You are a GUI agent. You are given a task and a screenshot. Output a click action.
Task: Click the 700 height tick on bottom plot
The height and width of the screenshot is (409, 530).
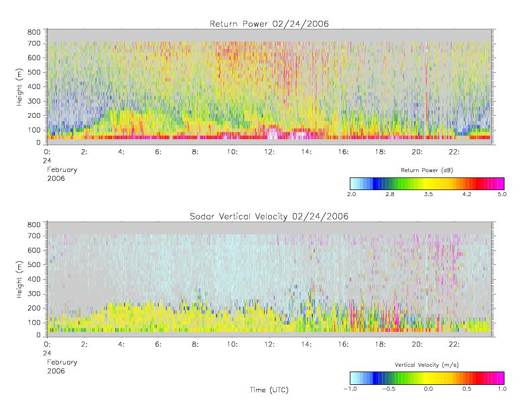[34, 236]
